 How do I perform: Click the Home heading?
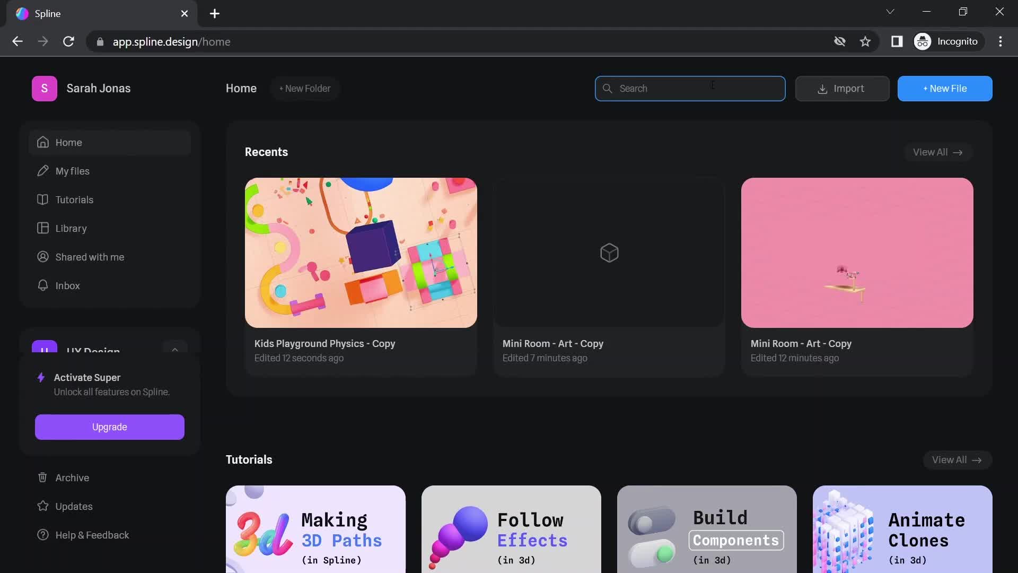pyautogui.click(x=241, y=89)
